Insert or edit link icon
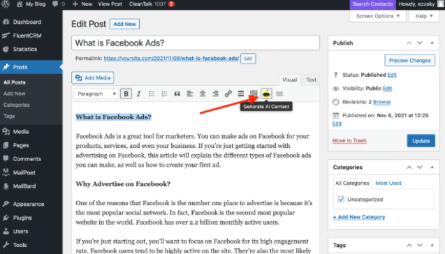The height and width of the screenshot is (254, 445). click(228, 94)
